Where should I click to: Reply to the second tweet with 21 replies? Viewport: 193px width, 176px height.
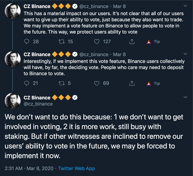[x=27, y=83]
